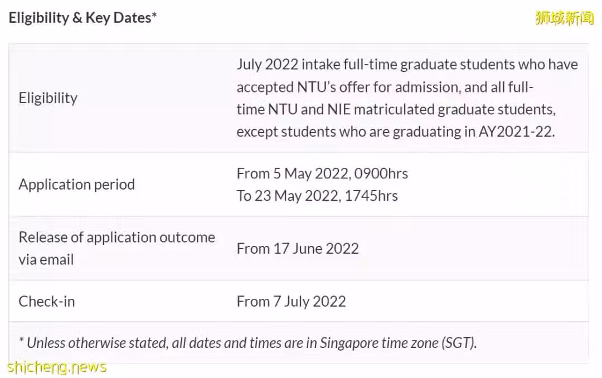Click the July 2022 intake eligibility text
Viewport: 602px width, 378px height.
407,98
